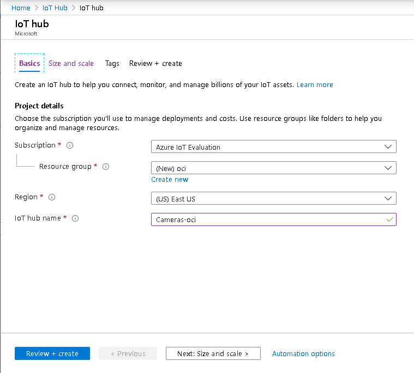Click the Project details heading
The image size is (414, 373).
(39, 106)
